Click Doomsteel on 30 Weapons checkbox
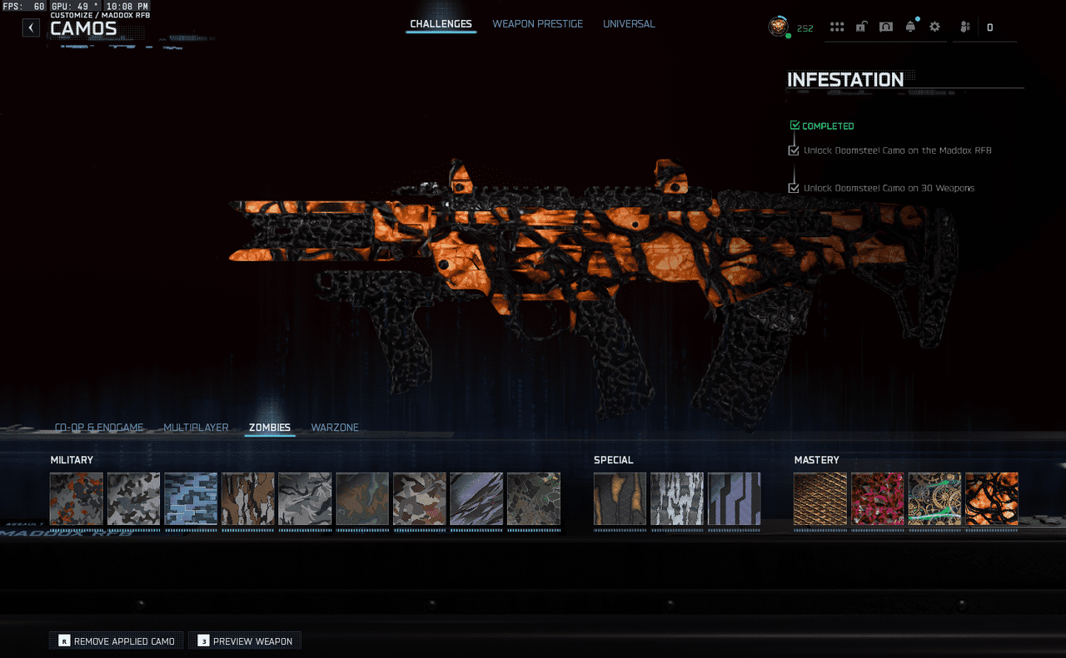1066x658 pixels. point(794,188)
